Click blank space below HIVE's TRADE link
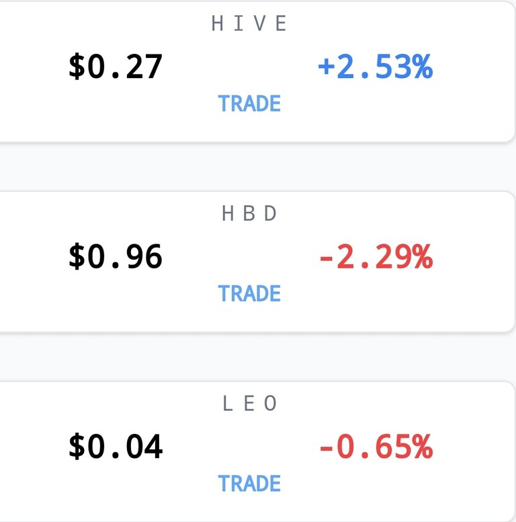The height and width of the screenshot is (522, 516). point(249,128)
